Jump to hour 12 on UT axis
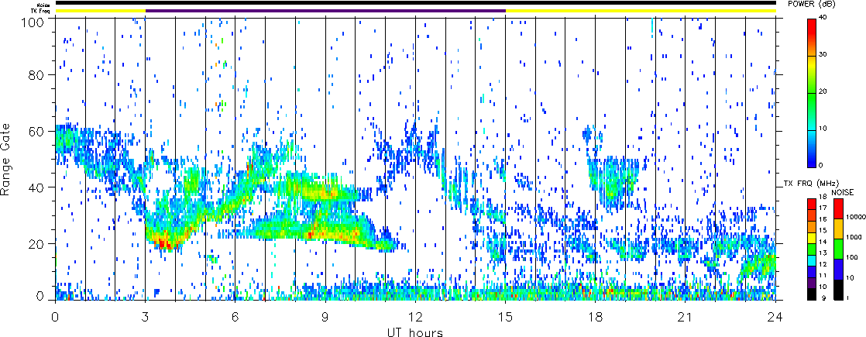Screen dimensions: 866x337 click(x=415, y=317)
